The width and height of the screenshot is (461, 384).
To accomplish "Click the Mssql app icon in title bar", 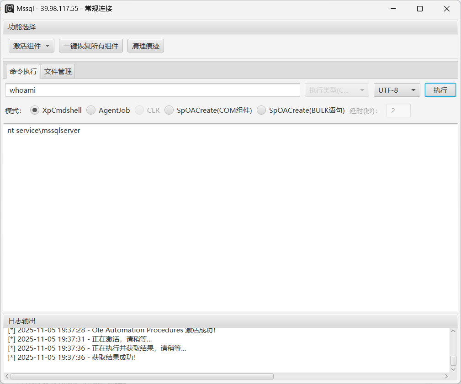I will tap(9, 9).
